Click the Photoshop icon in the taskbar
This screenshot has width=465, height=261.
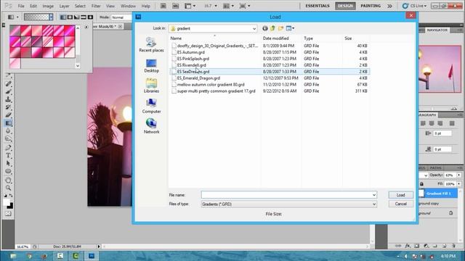click(92, 256)
